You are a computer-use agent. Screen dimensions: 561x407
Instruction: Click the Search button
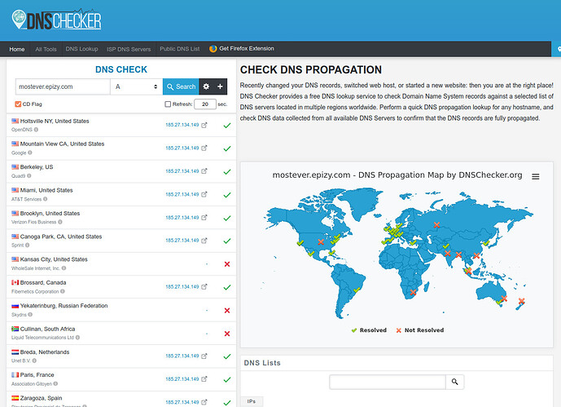(x=181, y=86)
